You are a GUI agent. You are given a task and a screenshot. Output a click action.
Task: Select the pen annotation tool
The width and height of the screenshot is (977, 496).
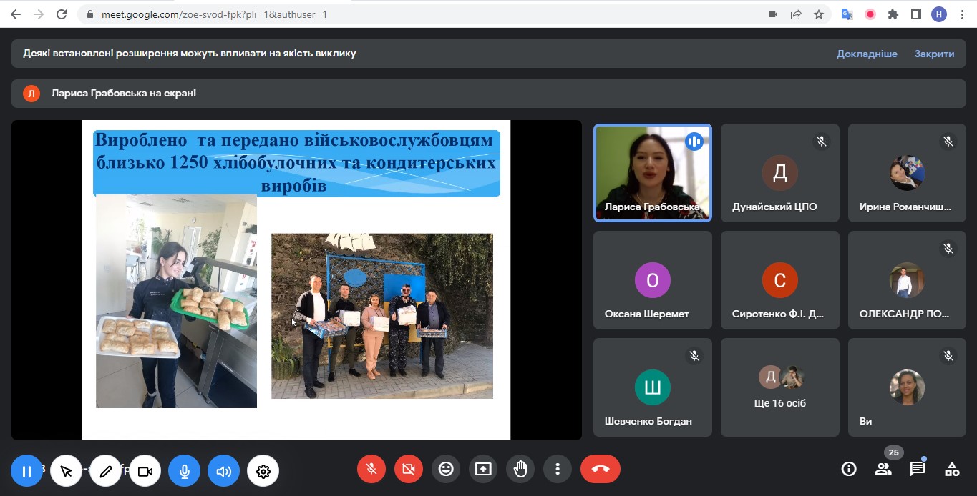tap(106, 471)
